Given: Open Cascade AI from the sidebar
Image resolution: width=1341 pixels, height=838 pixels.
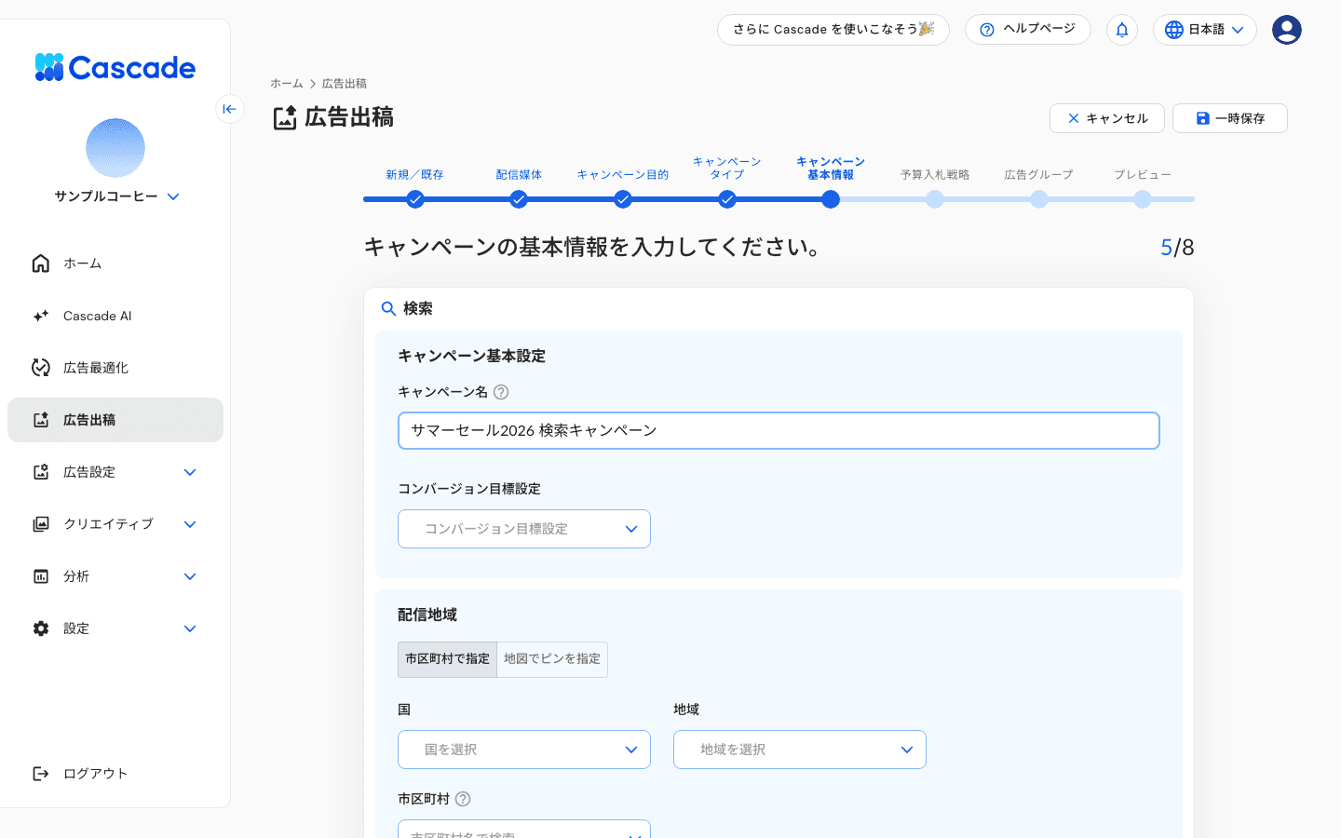Looking at the screenshot, I should click(115, 316).
